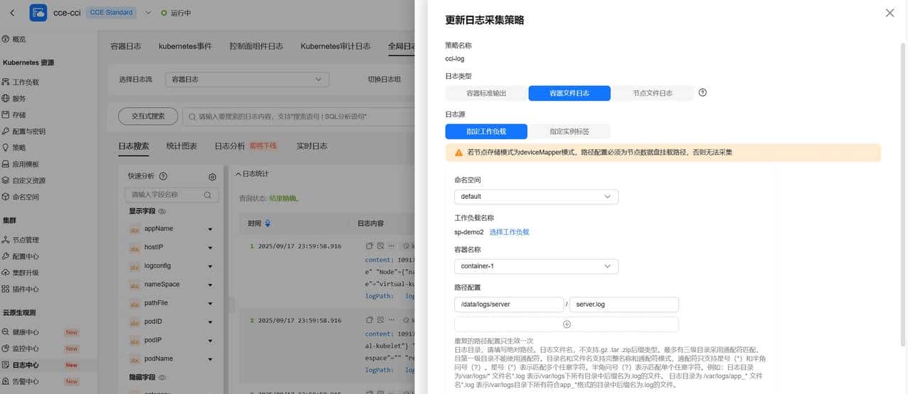The image size is (910, 394).
Task: Choose 指定实例标签 as log source
Action: point(569,131)
